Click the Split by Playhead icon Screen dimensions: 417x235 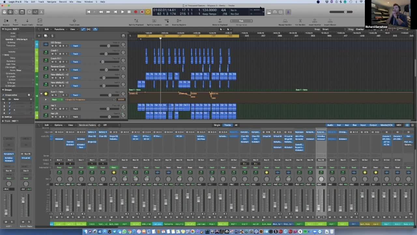(136, 21)
